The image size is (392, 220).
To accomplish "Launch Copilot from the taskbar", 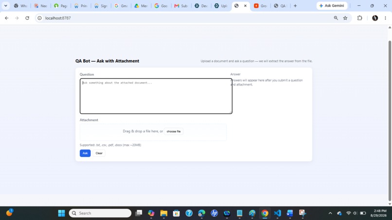I will 151,213.
